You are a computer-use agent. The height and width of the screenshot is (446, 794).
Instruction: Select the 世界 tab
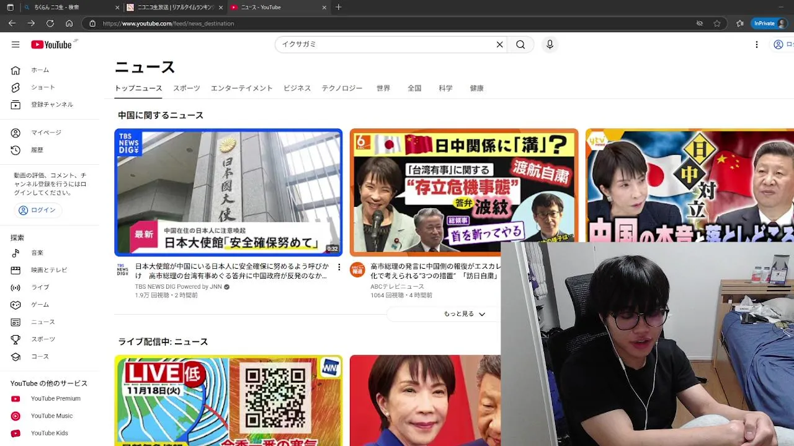point(383,88)
